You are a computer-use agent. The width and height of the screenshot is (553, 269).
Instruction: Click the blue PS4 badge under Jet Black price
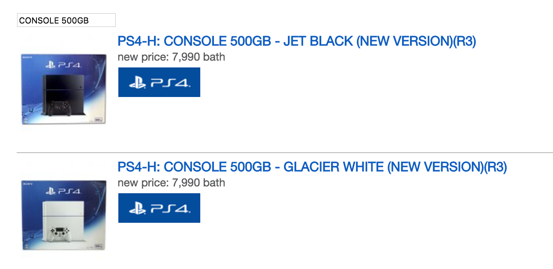pos(159,82)
